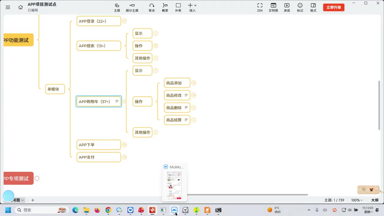Switch to XMind taskbar icon
384x216 pixels.
click(x=152, y=210)
